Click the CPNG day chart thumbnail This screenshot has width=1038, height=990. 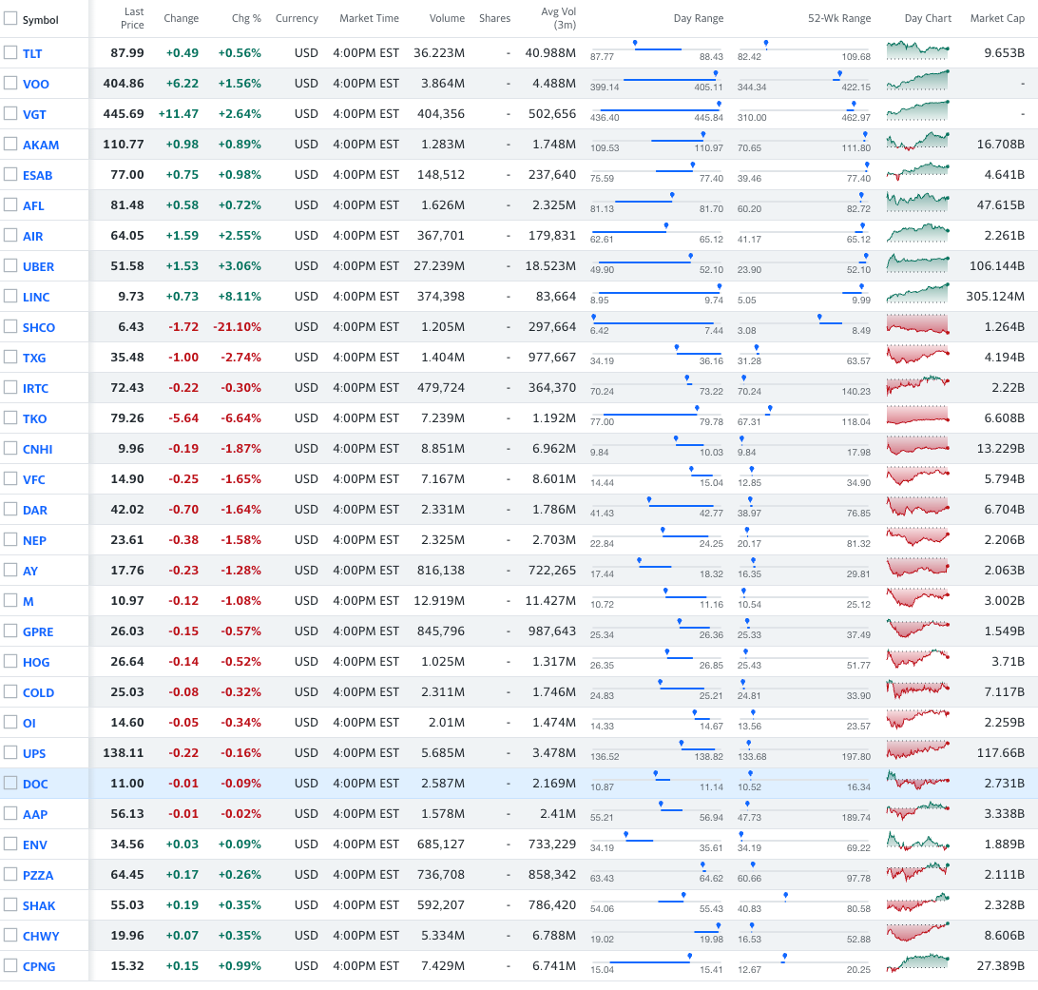coord(917,963)
